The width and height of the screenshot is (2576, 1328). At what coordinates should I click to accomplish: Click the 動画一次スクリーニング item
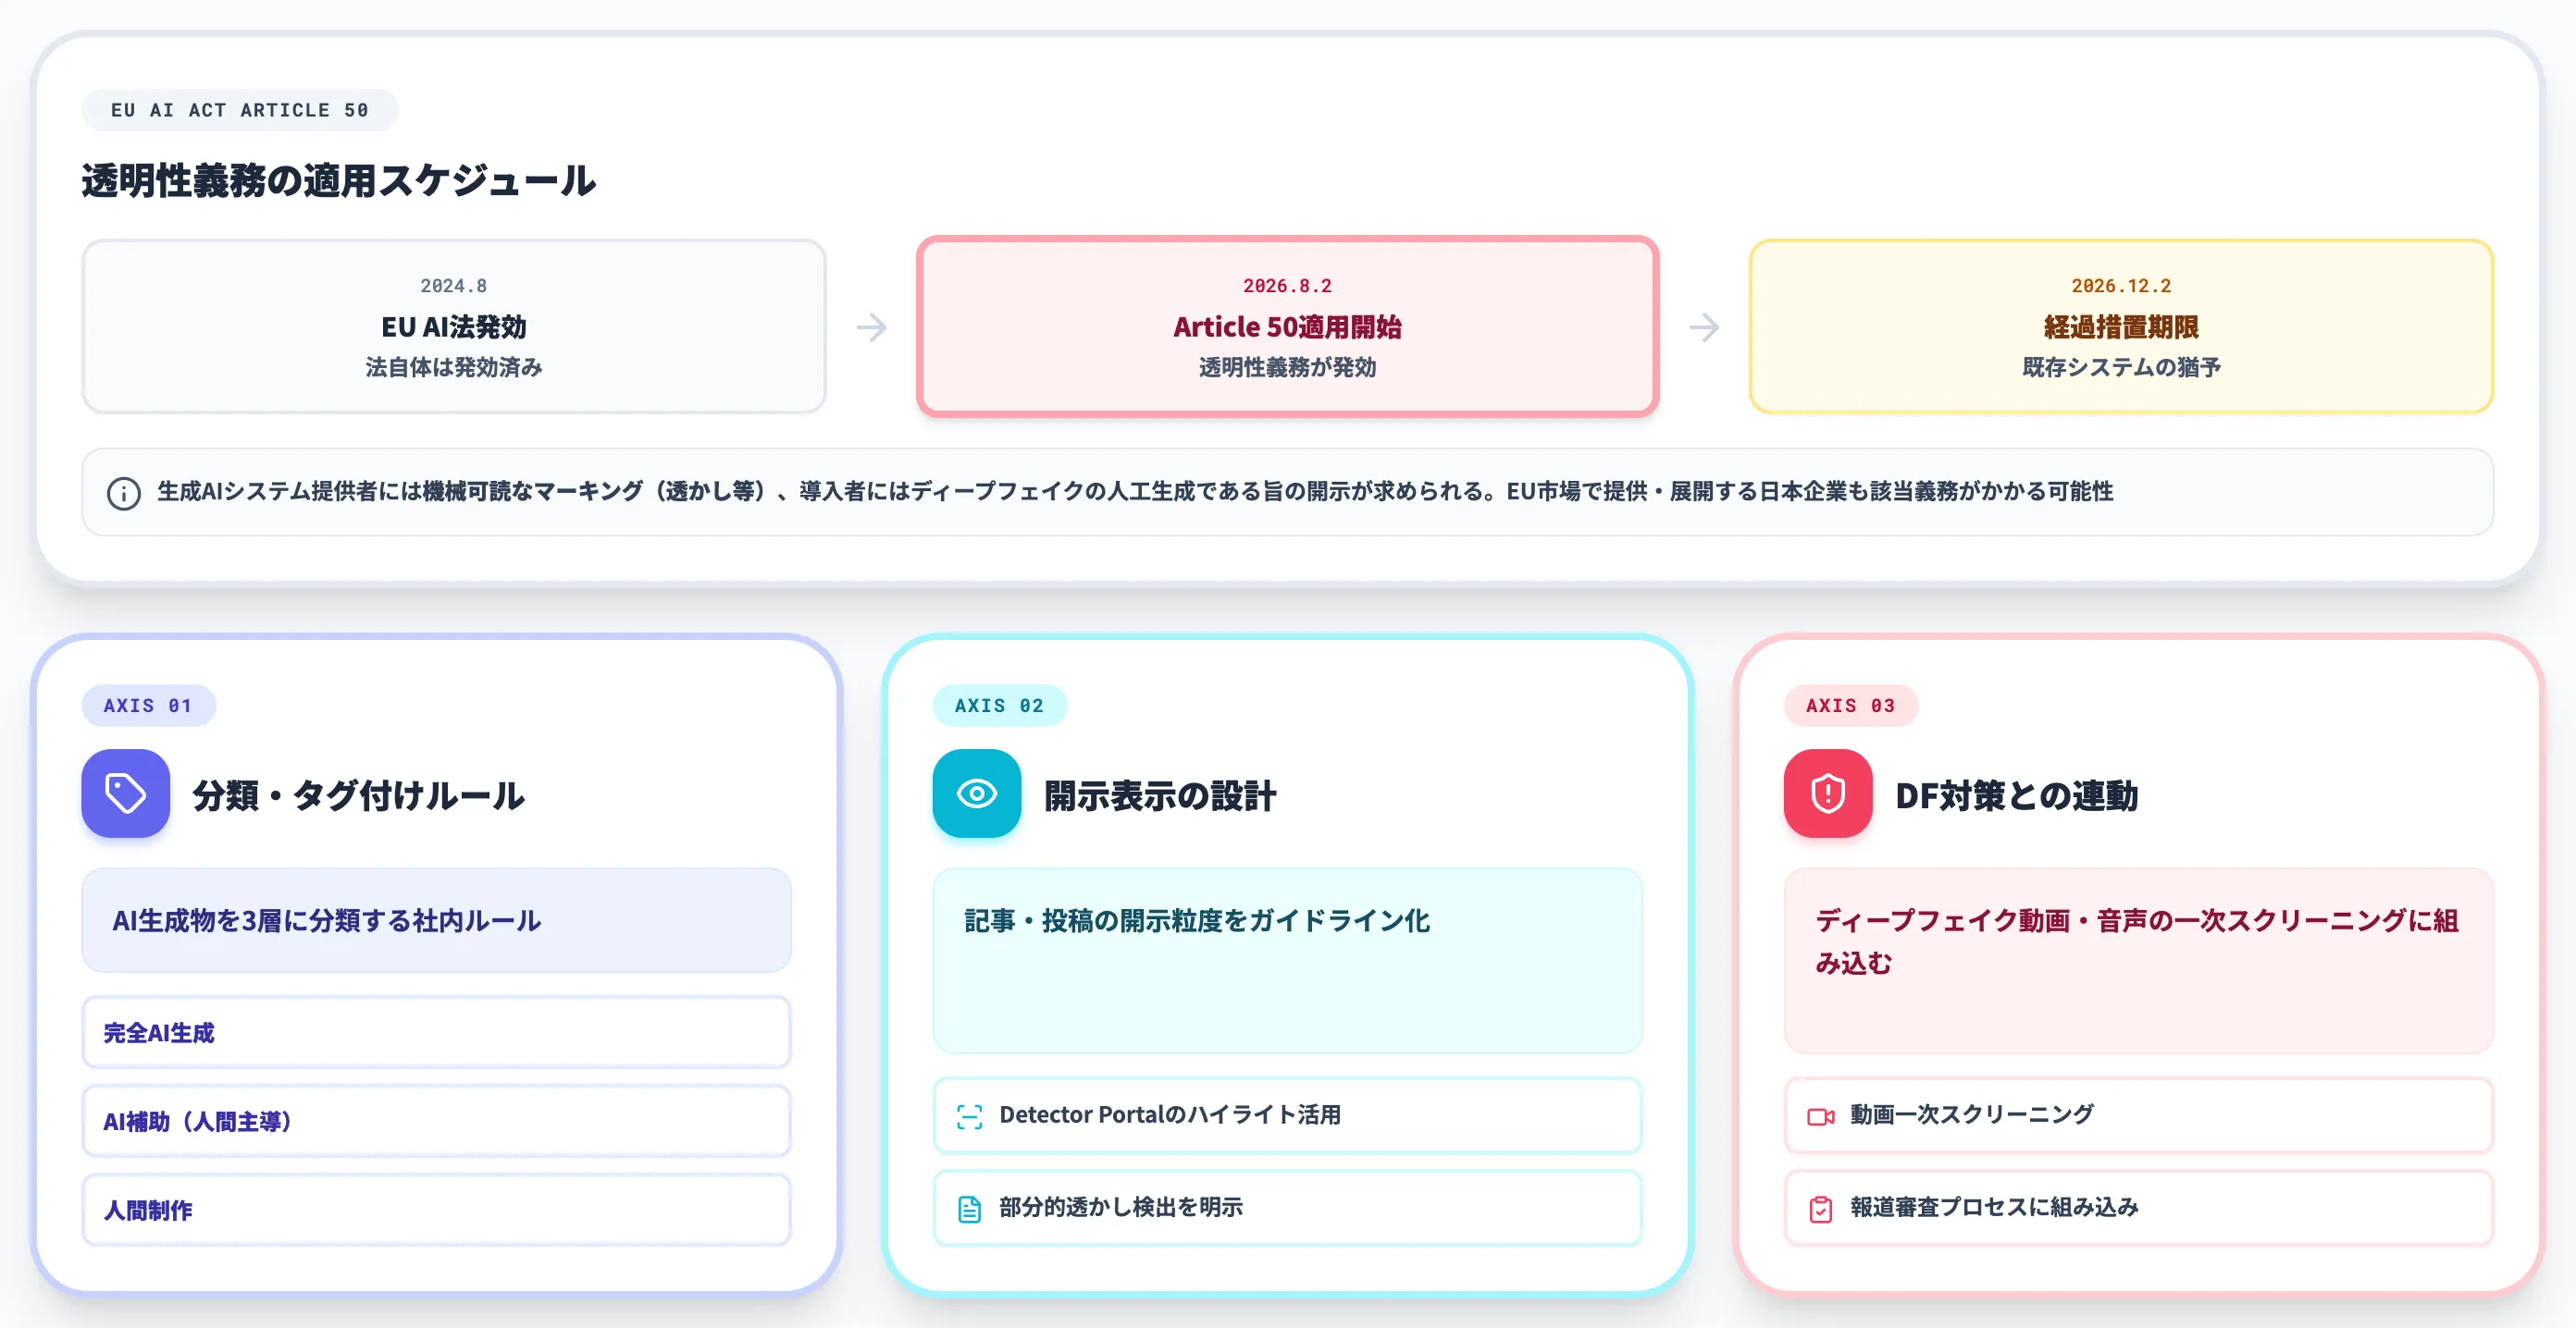coord(2138,1115)
